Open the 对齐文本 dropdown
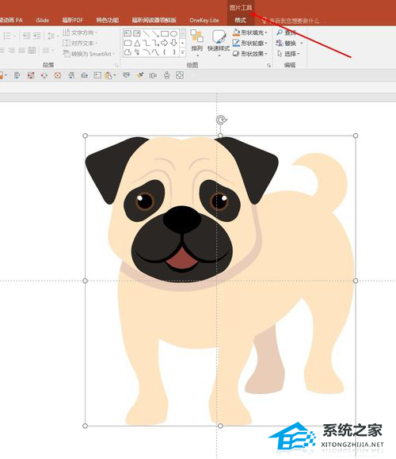 coord(80,43)
